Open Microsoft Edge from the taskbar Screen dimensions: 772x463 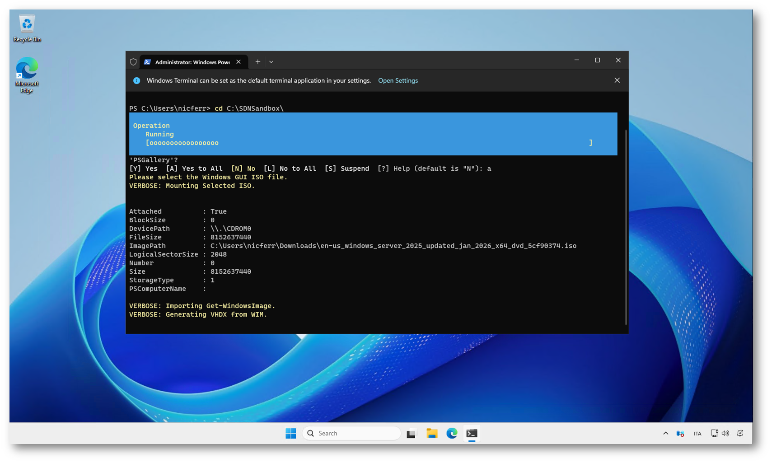[x=452, y=433]
